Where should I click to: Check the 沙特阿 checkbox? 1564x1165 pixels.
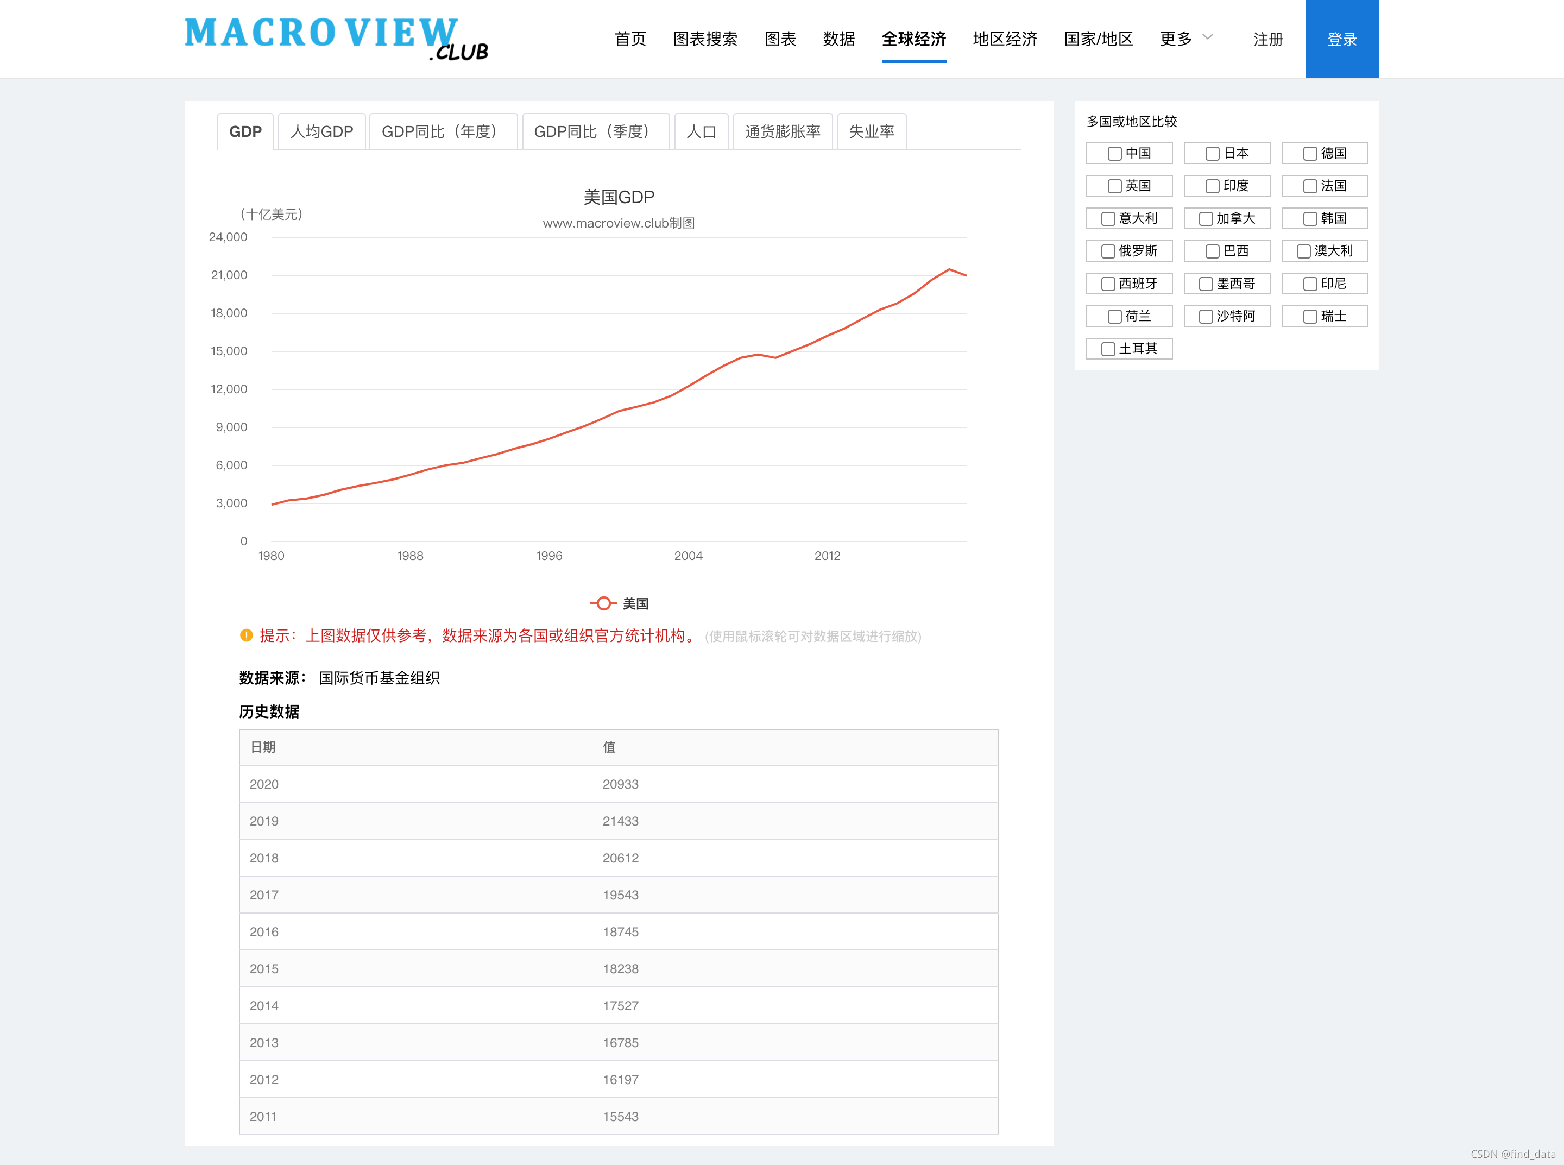1206,317
